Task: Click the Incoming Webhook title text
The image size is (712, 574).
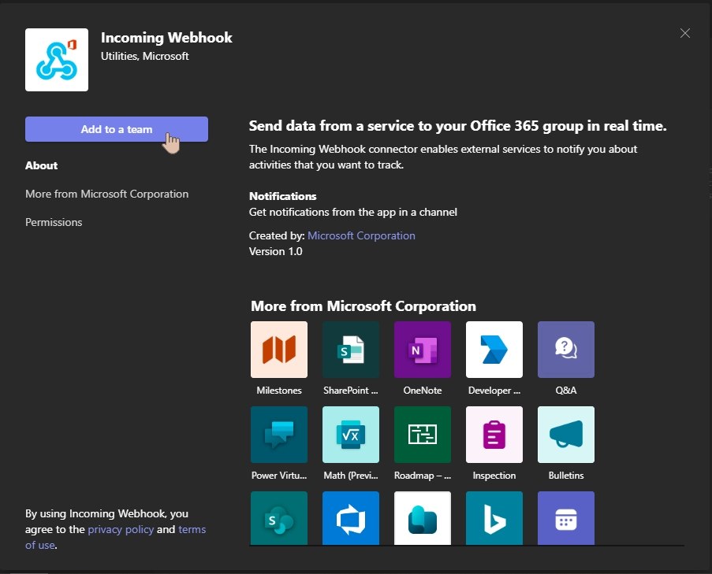Action: [166, 38]
